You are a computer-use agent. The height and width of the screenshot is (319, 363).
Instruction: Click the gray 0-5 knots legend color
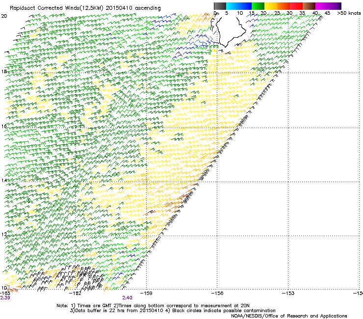tap(220, 6)
